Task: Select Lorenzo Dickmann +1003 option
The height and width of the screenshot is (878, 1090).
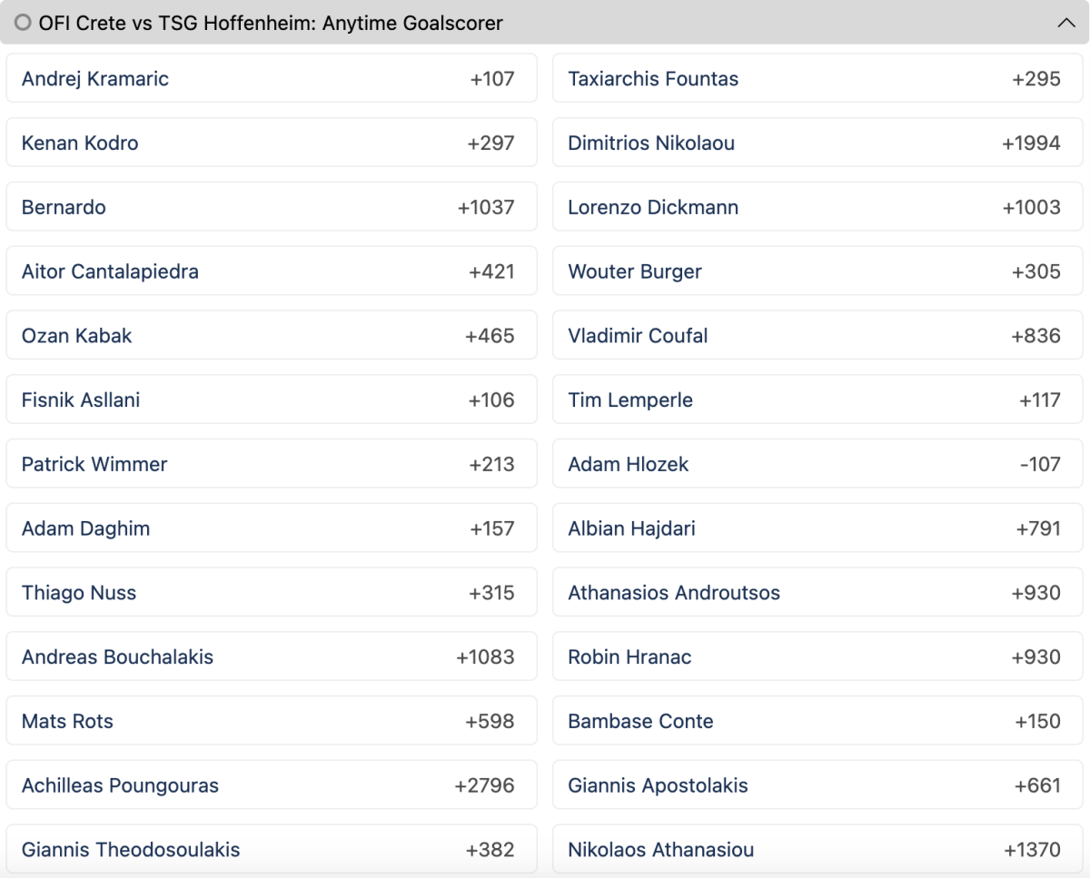Action: pos(817,207)
